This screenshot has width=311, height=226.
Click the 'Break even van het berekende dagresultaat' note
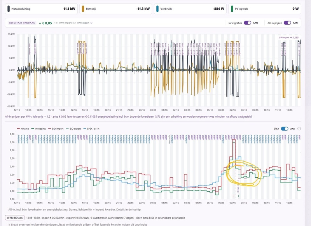click(78, 224)
